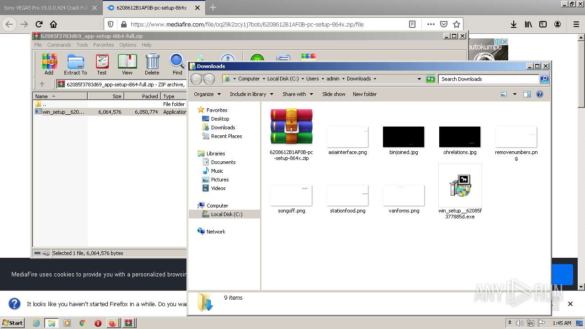585x329 pixels.
Task: Toggle the preview pane in Explorer
Action: pyautogui.click(x=527, y=94)
